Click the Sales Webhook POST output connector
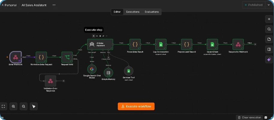The width and height of the screenshot is (274, 120). [x=21, y=57]
